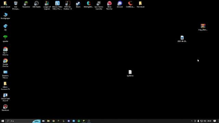This screenshot has height=123, width=219.
Task: Open the Steam desktop shortcut
Action: click(x=78, y=4)
